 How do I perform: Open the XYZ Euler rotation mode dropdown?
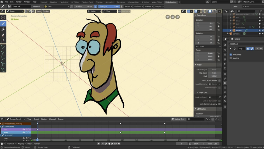pos(208,46)
